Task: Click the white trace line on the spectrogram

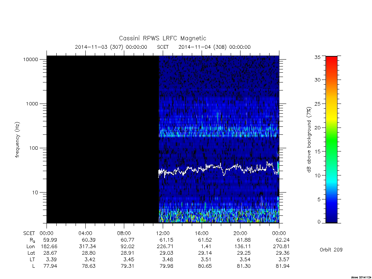Action: click(218, 169)
